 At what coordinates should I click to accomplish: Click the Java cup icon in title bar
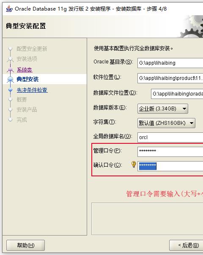coord(9,8)
